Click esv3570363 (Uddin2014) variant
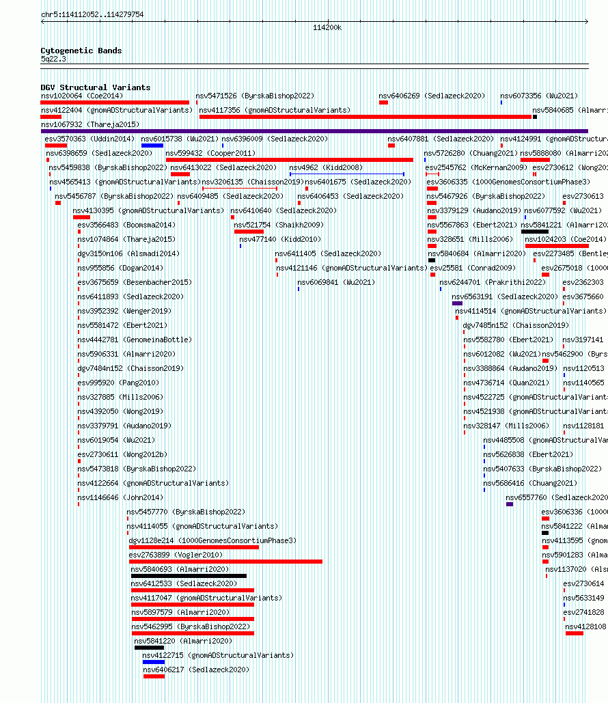This screenshot has height=703, width=608. pyautogui.click(x=89, y=139)
